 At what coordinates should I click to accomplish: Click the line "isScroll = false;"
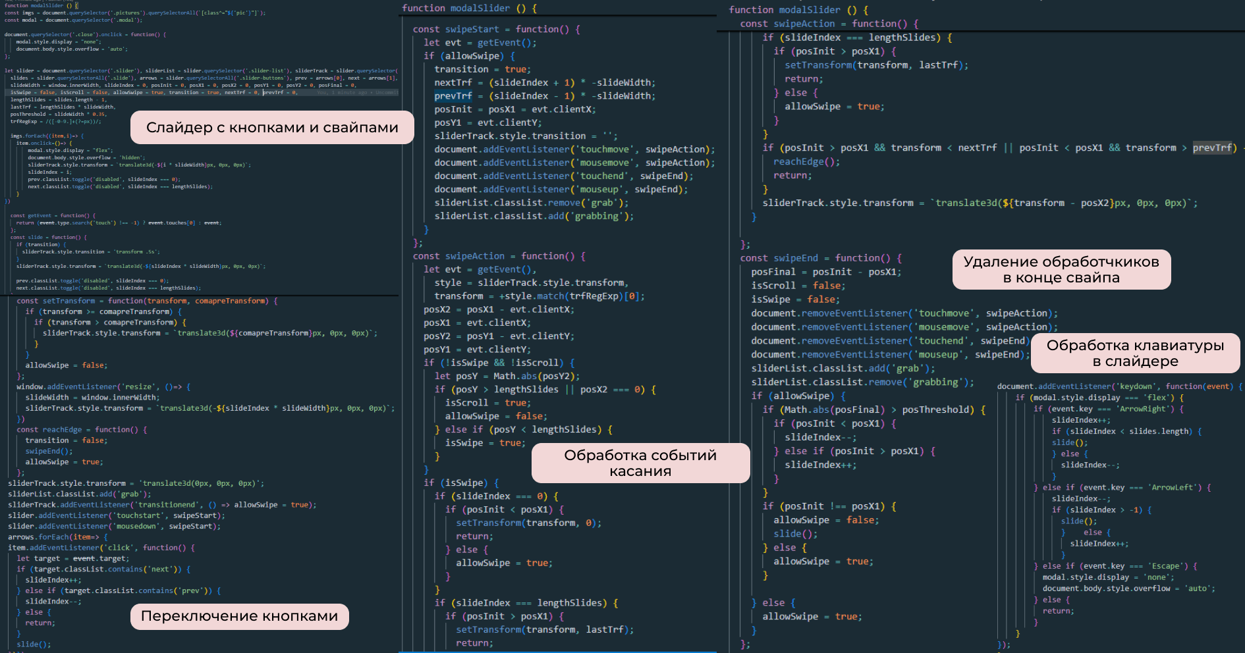(x=798, y=286)
